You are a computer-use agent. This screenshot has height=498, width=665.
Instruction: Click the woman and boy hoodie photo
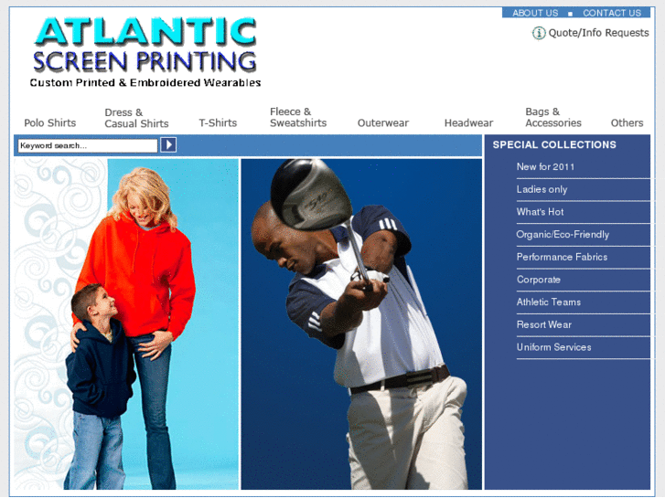[126, 324]
